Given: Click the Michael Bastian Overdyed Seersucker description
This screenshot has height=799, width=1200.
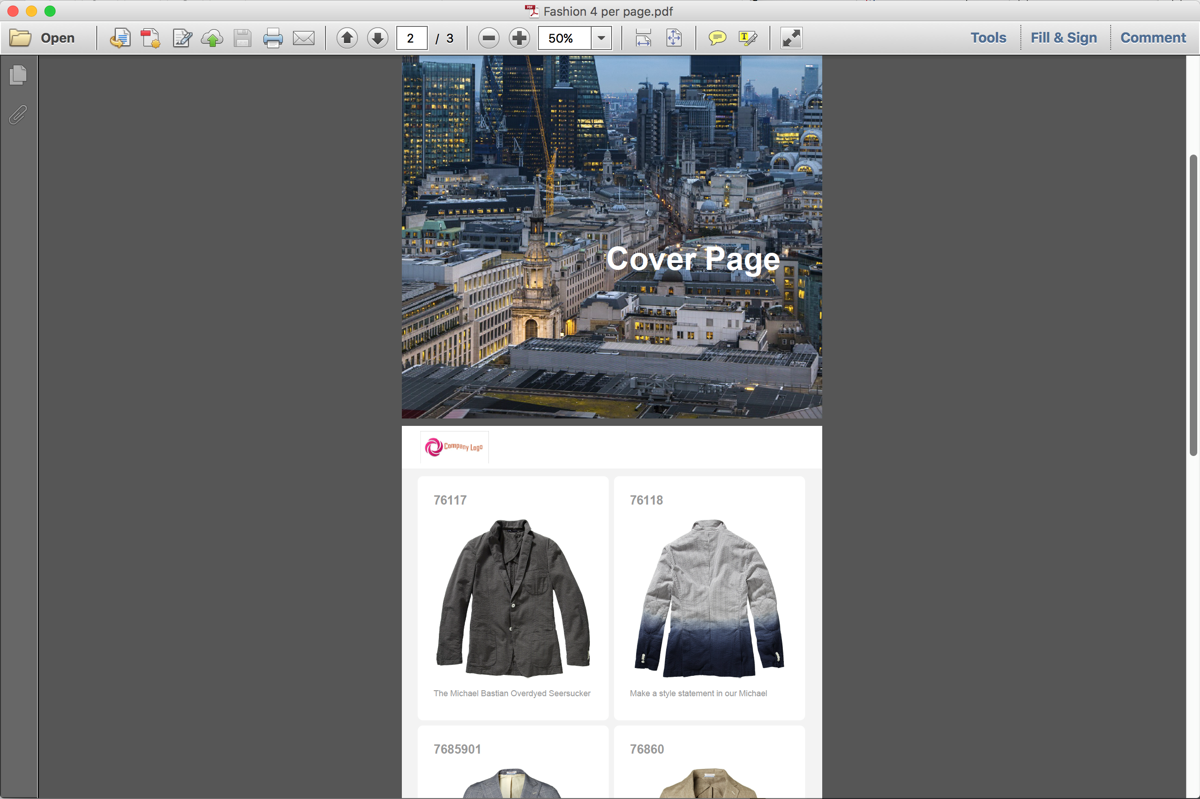Looking at the screenshot, I should click(512, 693).
